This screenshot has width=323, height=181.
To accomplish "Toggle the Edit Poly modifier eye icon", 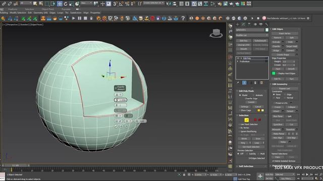I will [238, 58].
